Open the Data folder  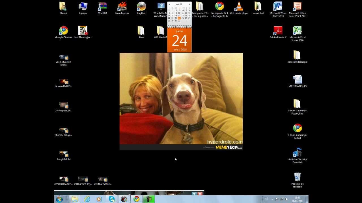141,32
